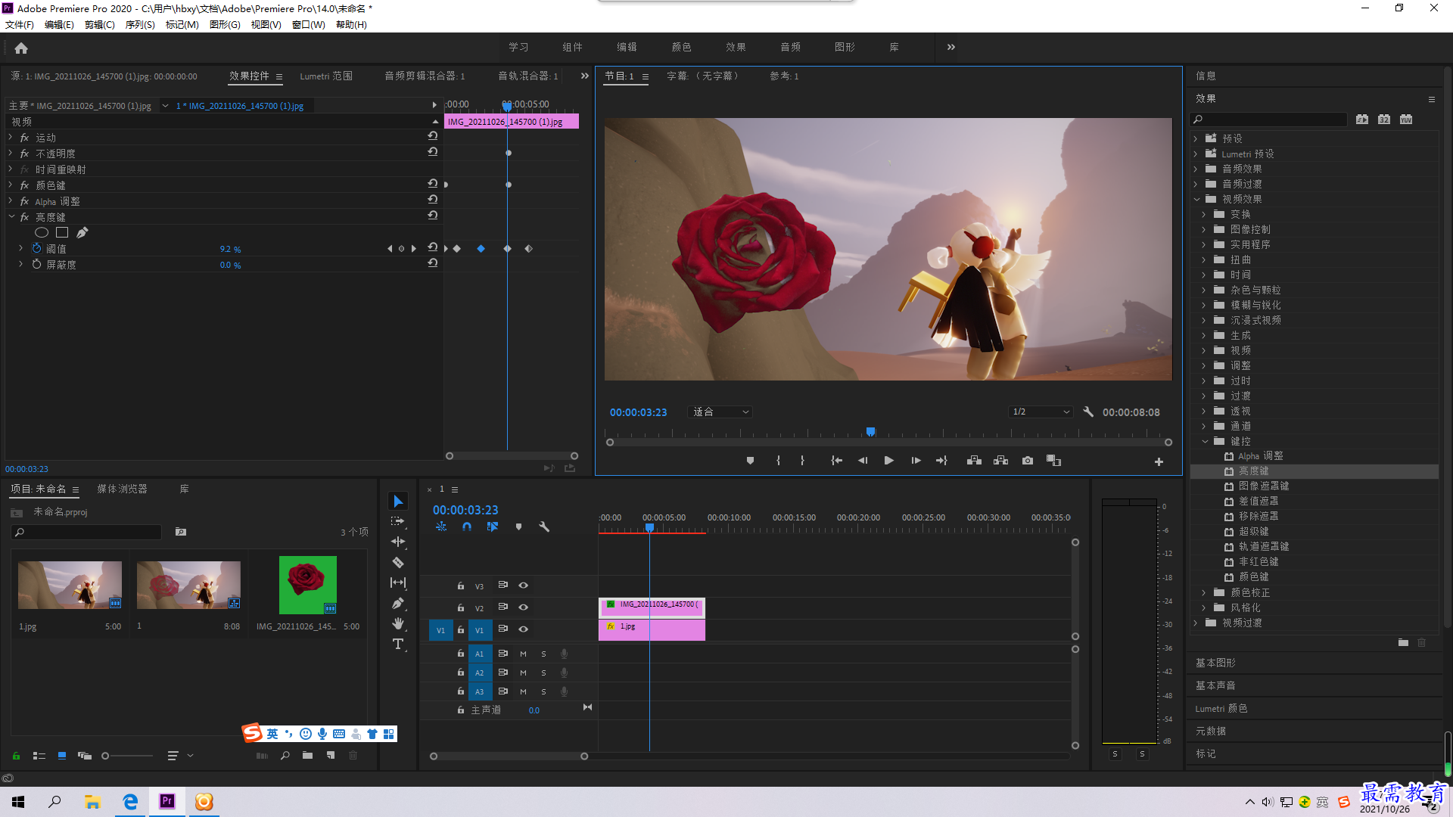Click program monitor playhead marker
Image resolution: width=1453 pixels, height=817 pixels.
point(870,431)
